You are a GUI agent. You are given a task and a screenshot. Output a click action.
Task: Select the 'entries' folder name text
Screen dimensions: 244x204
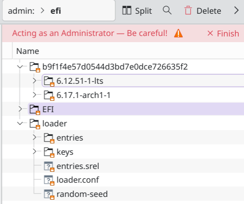click(70, 138)
